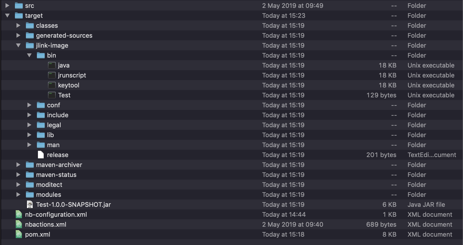Collapse the bin folder
Image resolution: width=463 pixels, height=245 pixels.
tap(29, 55)
